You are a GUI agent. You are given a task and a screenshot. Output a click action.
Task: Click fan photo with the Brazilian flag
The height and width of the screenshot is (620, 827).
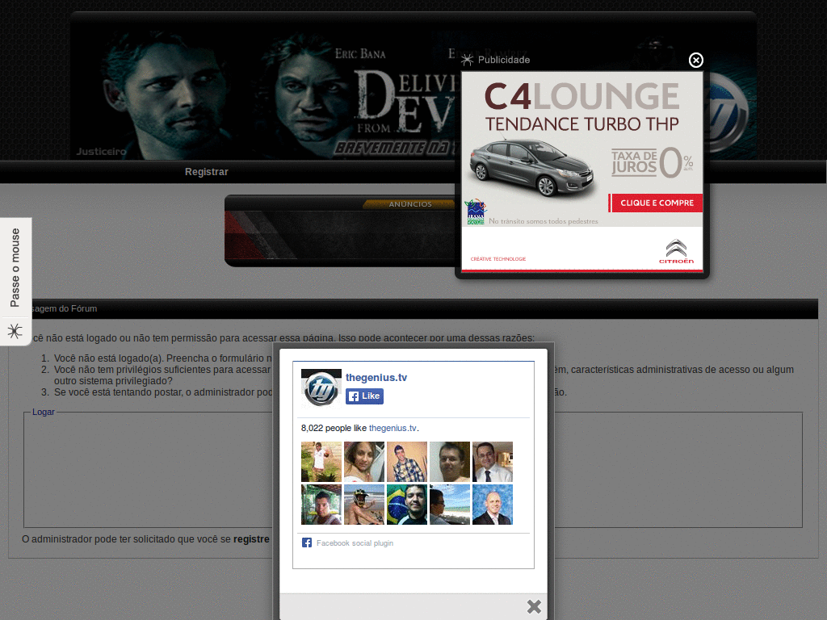pos(407,505)
